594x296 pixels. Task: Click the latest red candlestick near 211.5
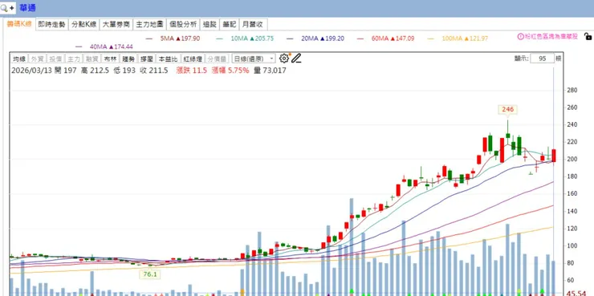point(554,156)
